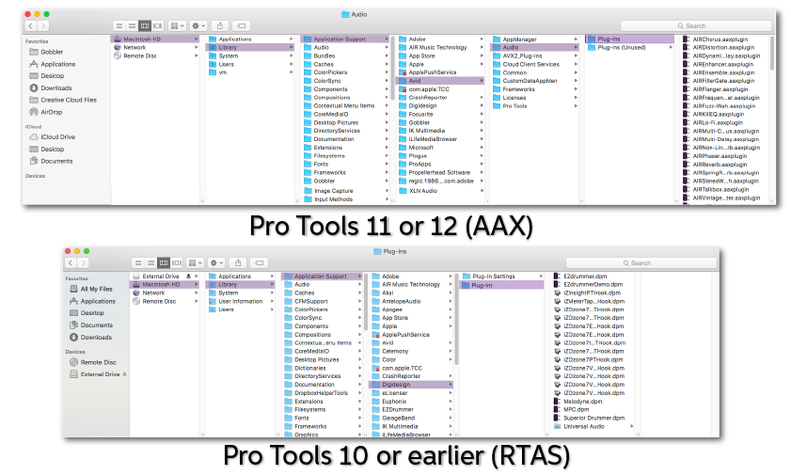Open the arrange dropdown in Plug-Ins window
The height and width of the screenshot is (475, 791).
(196, 262)
